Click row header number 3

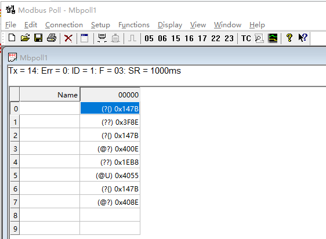15,149
